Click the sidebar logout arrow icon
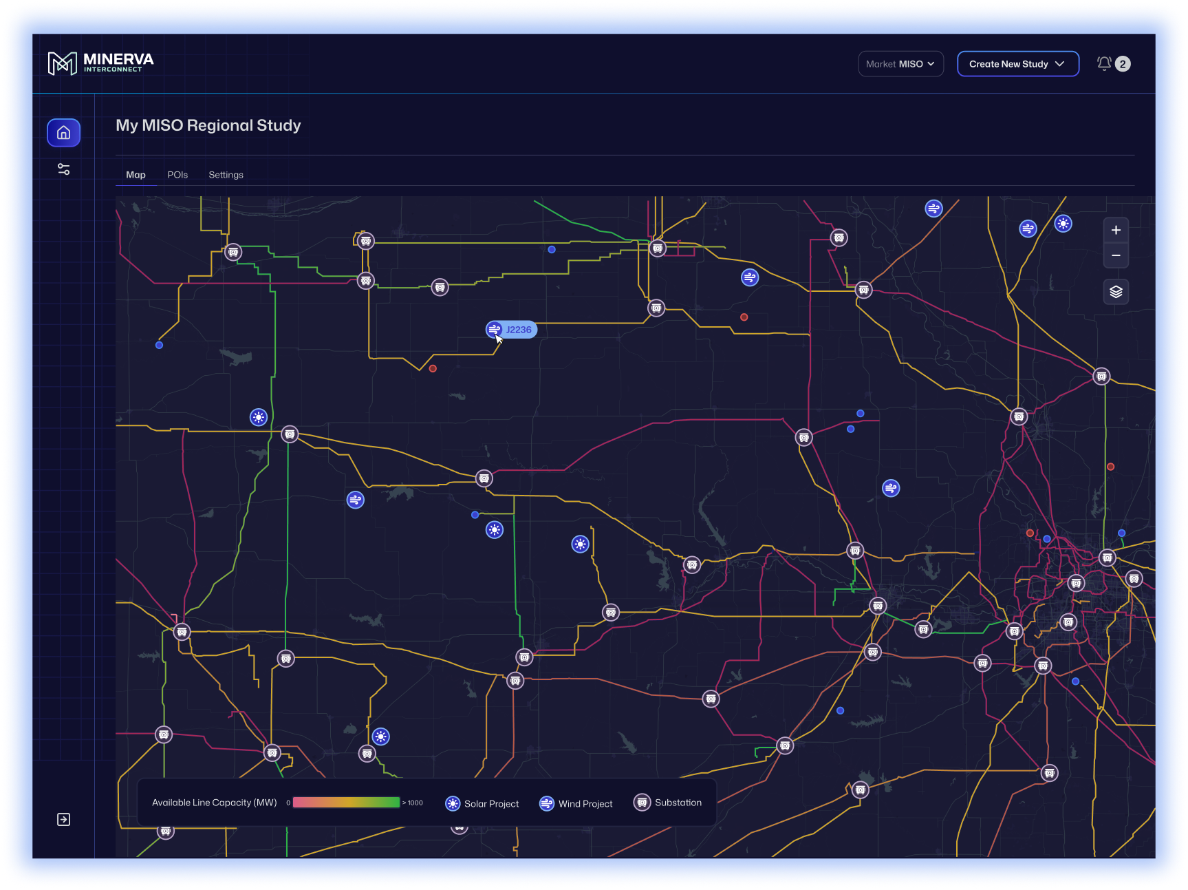Screen dimensions: 1188x890 point(63,819)
